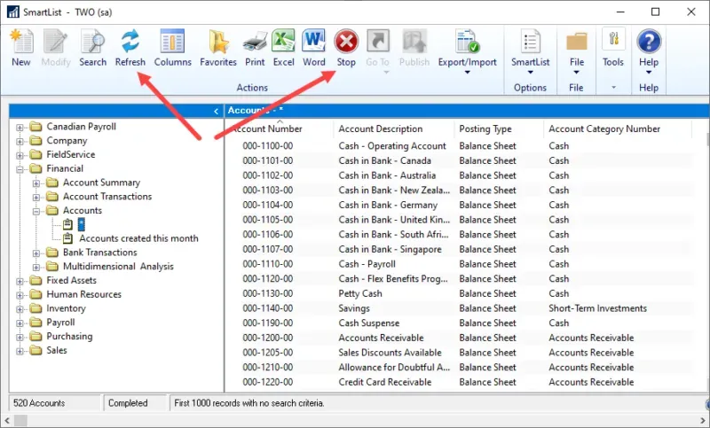710x428 pixels.
Task: Expand the Canadian Payroll folder
Action: (x=20, y=127)
